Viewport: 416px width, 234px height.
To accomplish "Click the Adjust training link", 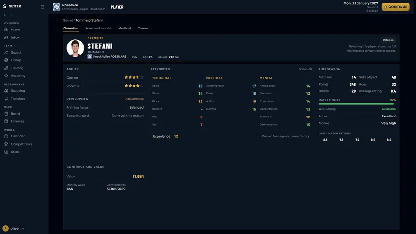I will (134, 99).
